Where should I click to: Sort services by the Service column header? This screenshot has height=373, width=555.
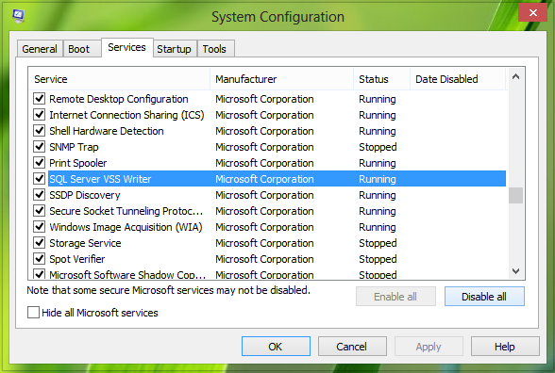(120, 79)
